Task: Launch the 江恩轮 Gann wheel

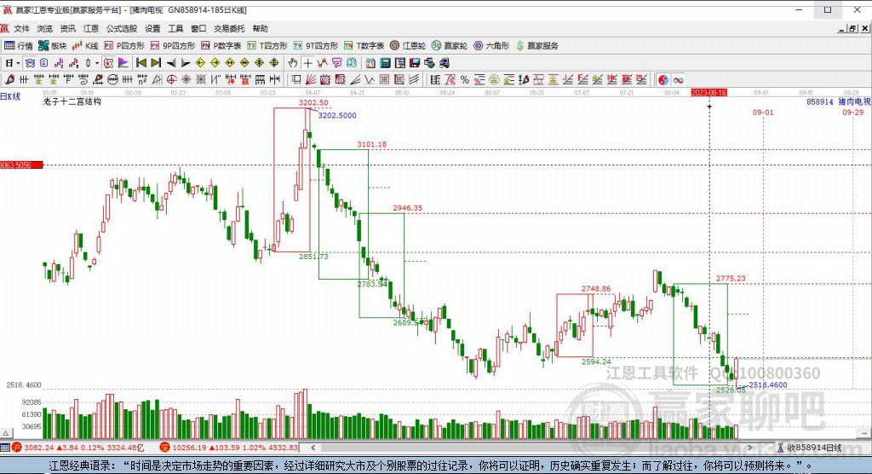Action: [x=408, y=46]
